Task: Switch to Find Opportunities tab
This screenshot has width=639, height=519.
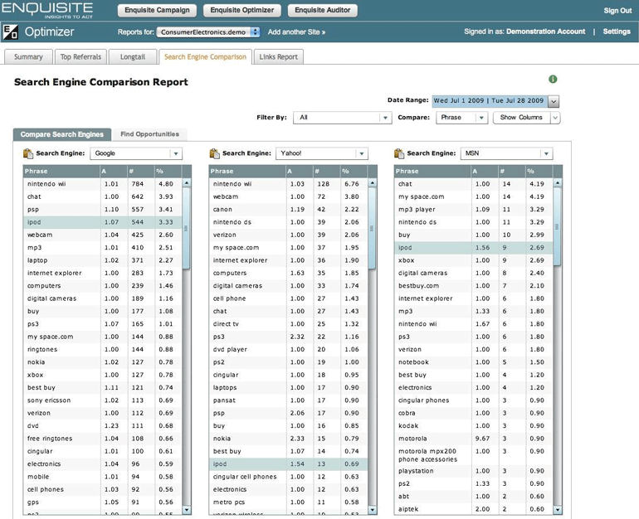Action: click(x=149, y=134)
